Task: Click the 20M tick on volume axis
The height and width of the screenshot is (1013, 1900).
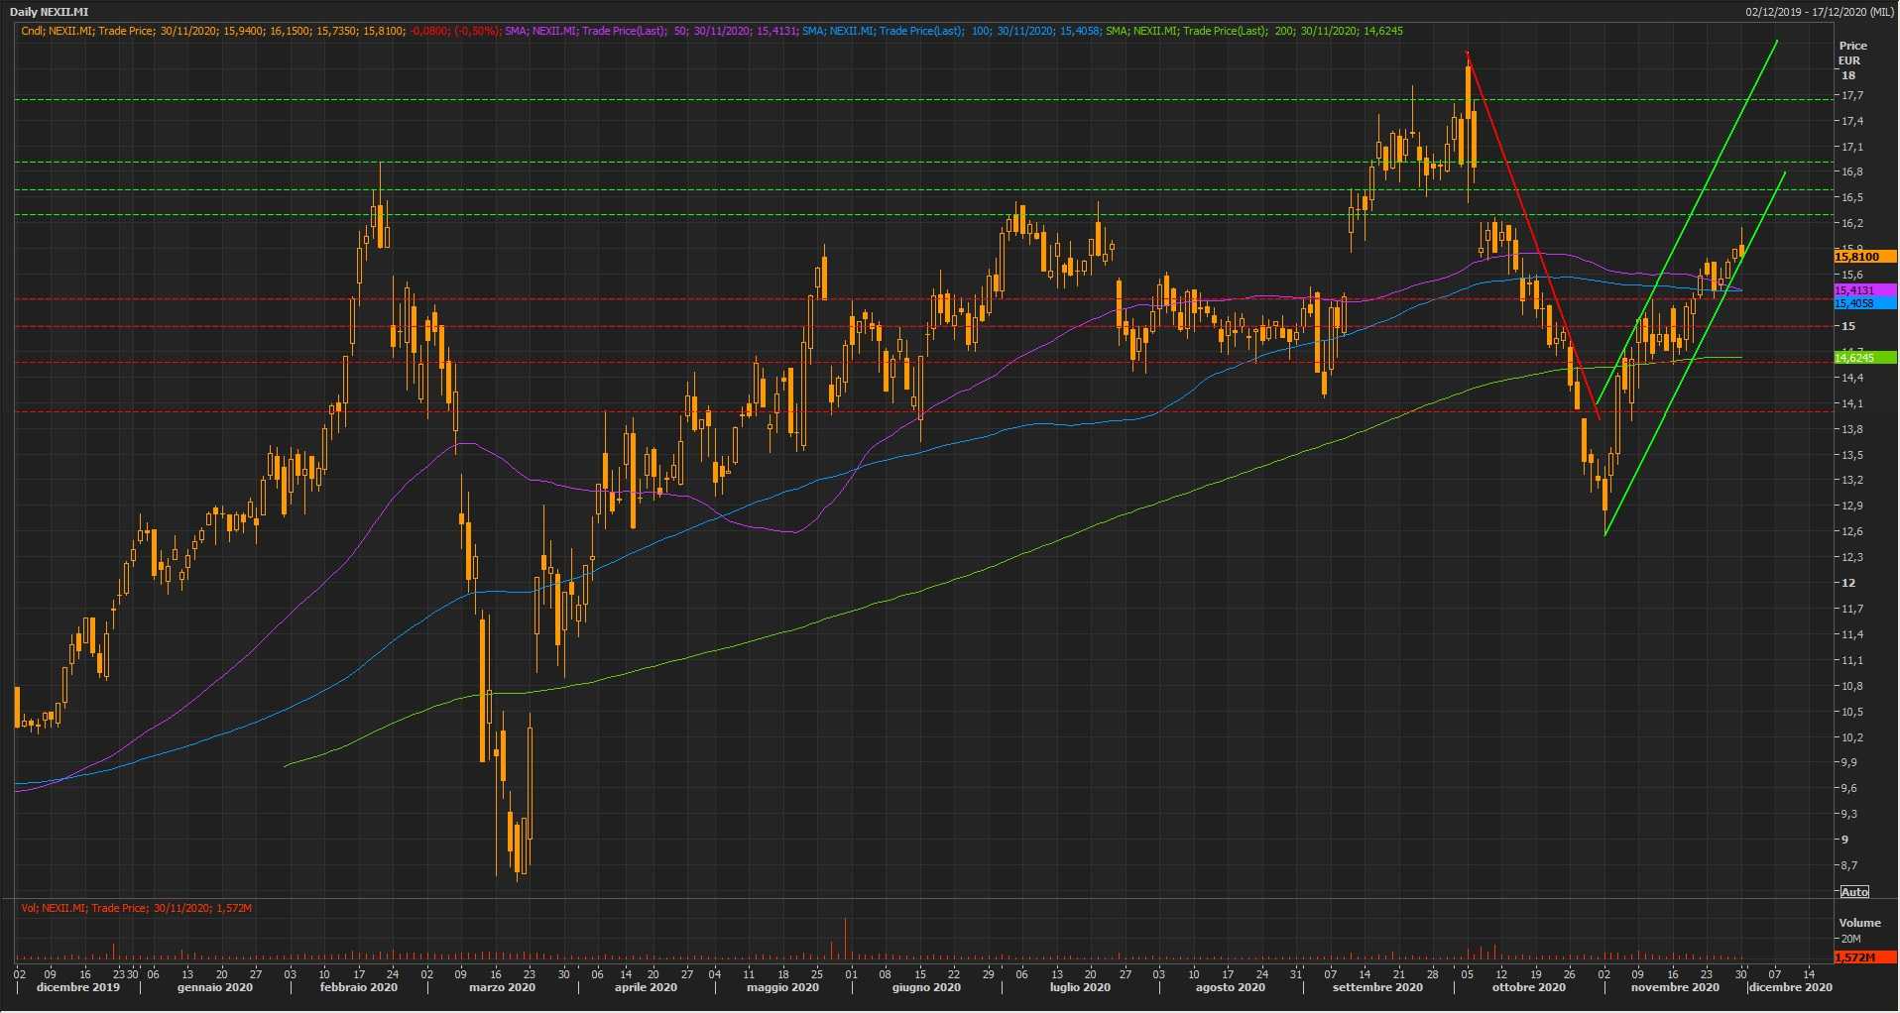Action: pyautogui.click(x=1849, y=939)
